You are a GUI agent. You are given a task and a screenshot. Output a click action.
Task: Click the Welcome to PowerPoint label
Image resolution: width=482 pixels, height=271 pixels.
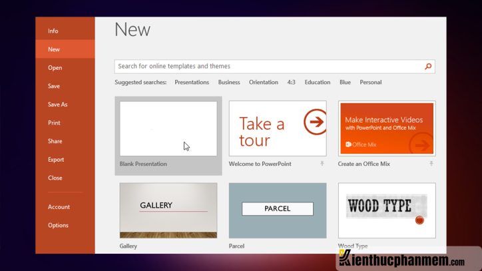[x=260, y=164]
